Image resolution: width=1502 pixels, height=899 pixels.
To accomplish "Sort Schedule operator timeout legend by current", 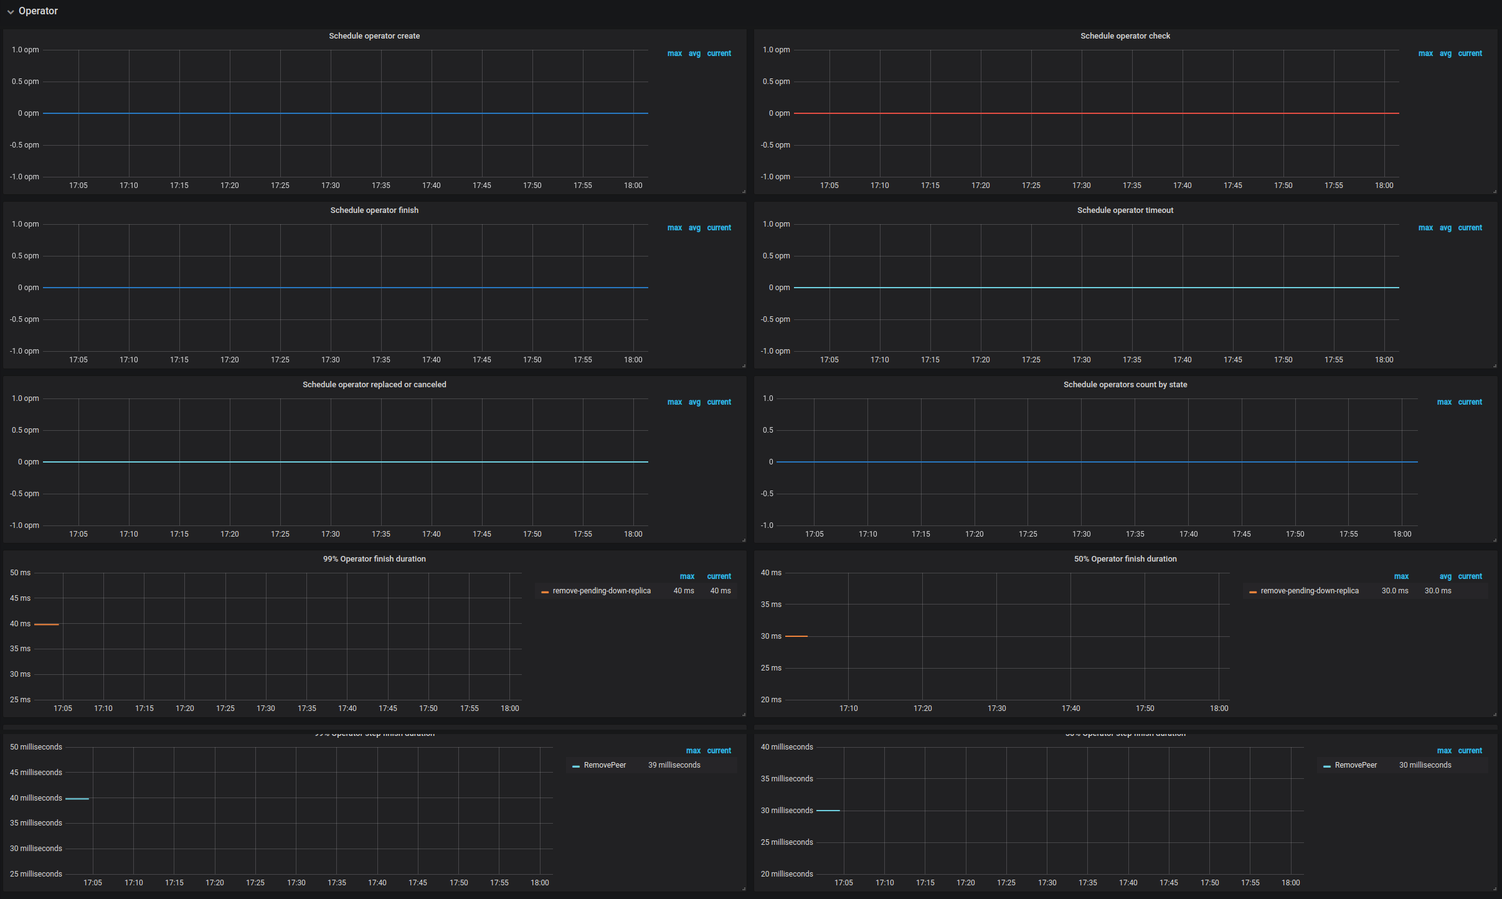I will [1470, 228].
